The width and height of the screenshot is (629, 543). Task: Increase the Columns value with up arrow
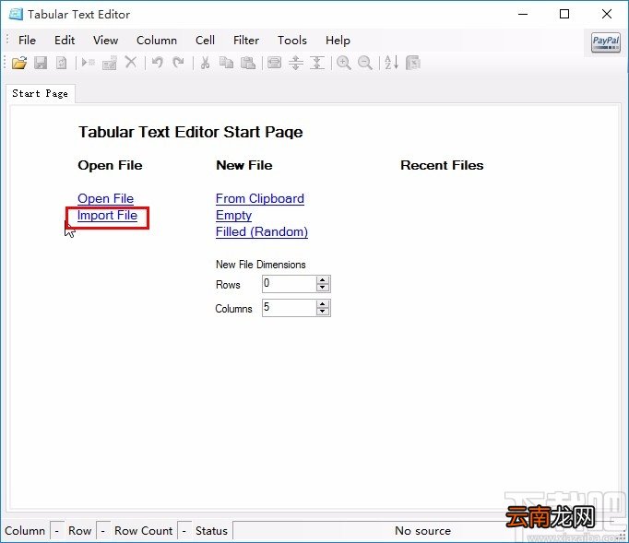coord(323,304)
